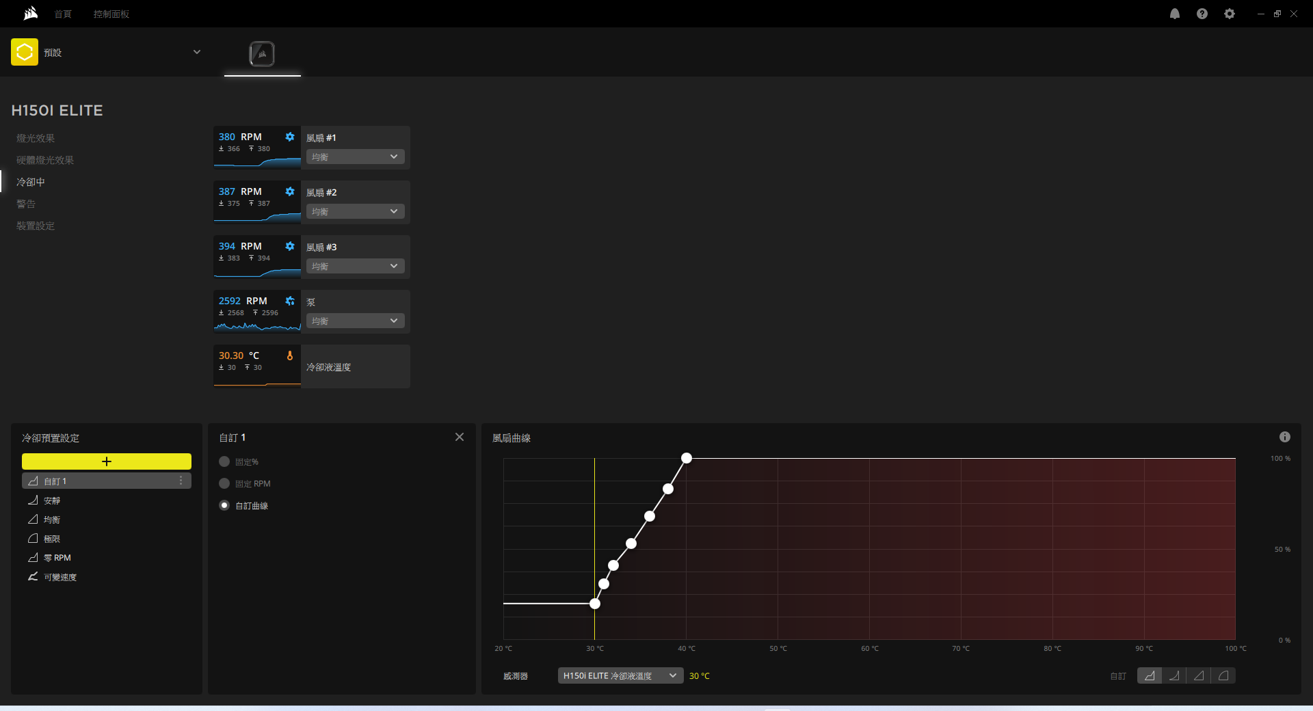Go to the 控制面板 tab

click(x=111, y=14)
